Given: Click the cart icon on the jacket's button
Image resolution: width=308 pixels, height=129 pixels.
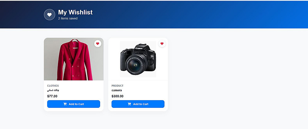Looking at the screenshot, I should point(65,104).
